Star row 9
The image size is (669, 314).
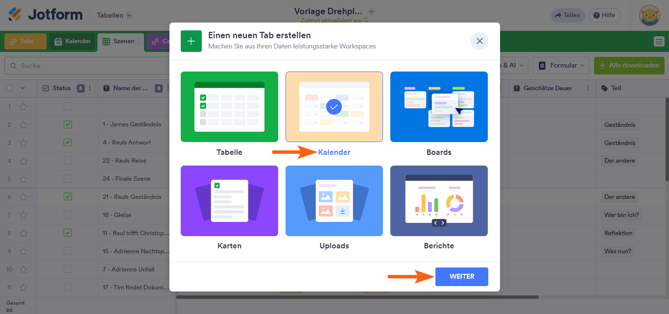coord(23,251)
